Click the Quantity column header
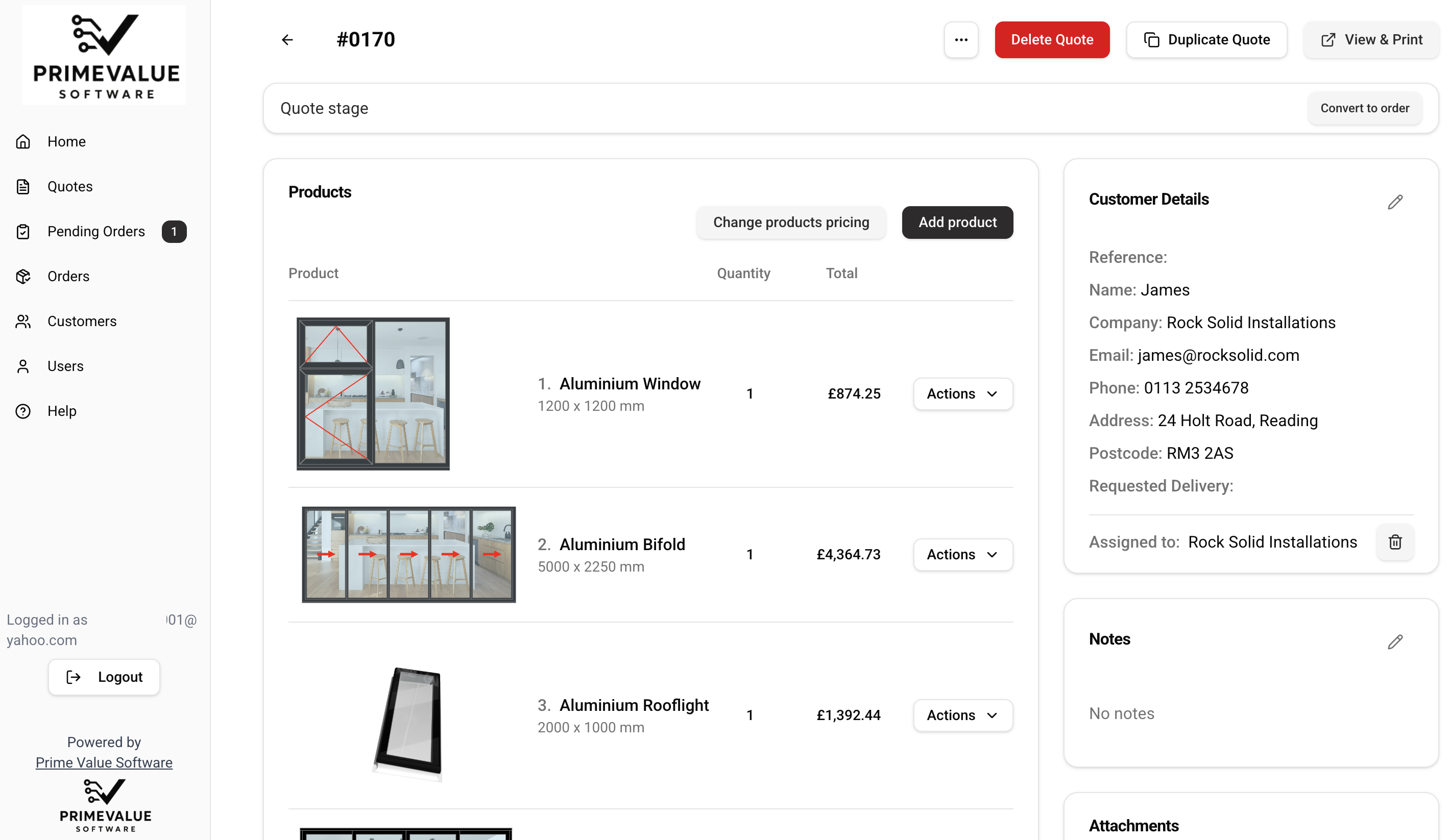Screen dimensions: 1450x840 click(x=743, y=273)
